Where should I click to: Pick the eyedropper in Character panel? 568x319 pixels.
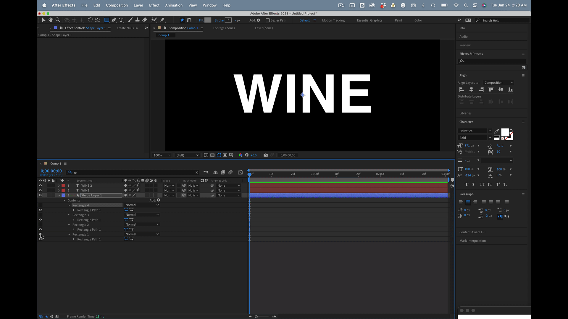497,131
